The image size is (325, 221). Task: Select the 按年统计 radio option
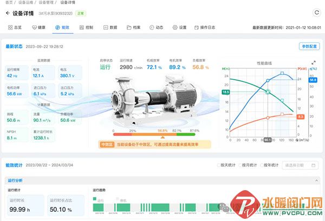269,165
